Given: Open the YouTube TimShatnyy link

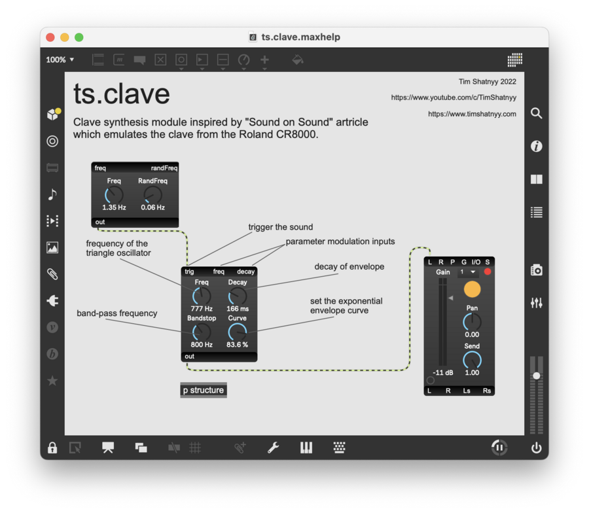Looking at the screenshot, I should [x=454, y=97].
